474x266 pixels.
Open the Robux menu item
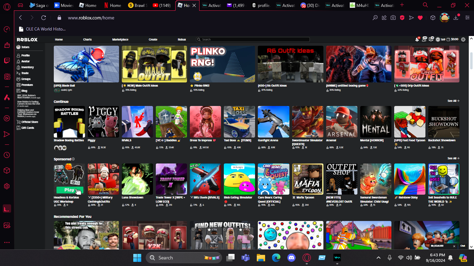point(182,39)
